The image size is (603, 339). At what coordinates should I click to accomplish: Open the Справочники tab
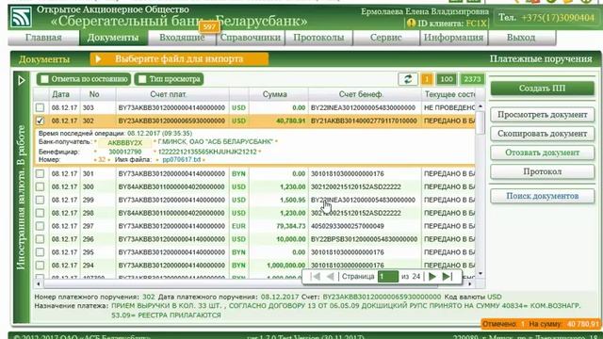click(251, 38)
